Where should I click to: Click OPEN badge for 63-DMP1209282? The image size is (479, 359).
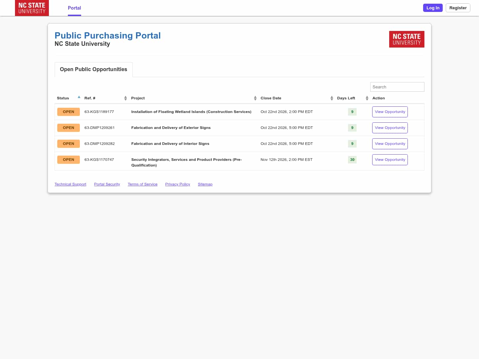point(69,144)
